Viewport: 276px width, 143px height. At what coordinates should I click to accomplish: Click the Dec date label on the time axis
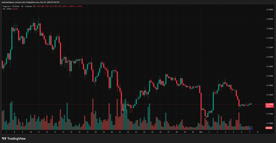click(x=201, y=132)
